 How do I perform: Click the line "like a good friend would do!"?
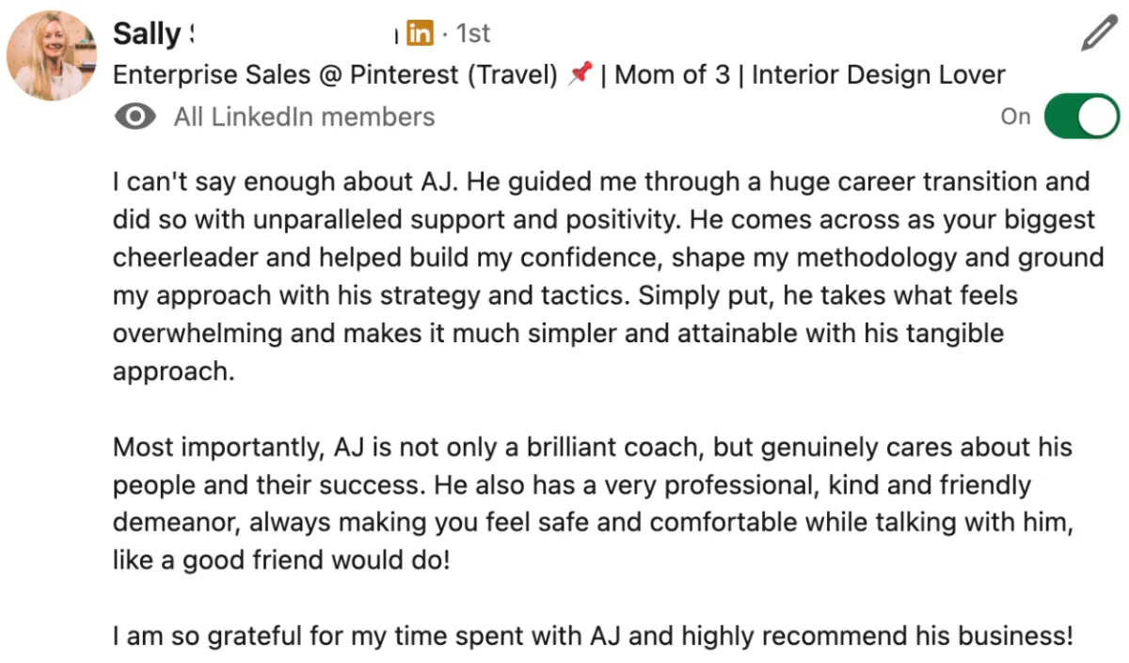[x=281, y=561]
